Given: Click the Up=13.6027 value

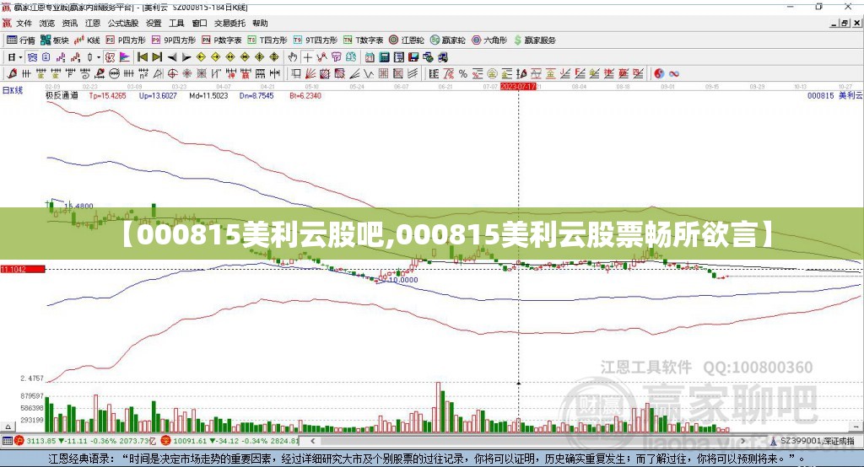Looking at the screenshot, I should point(158,96).
